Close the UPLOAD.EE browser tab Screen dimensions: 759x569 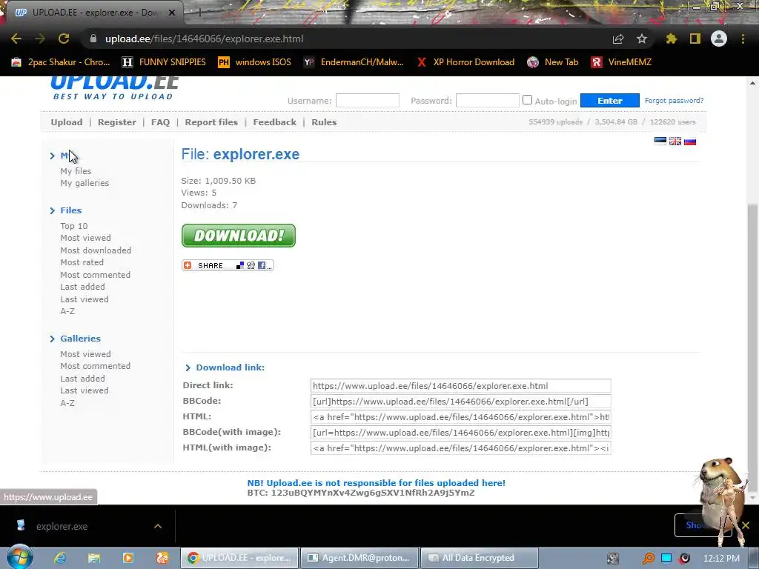[172, 13]
